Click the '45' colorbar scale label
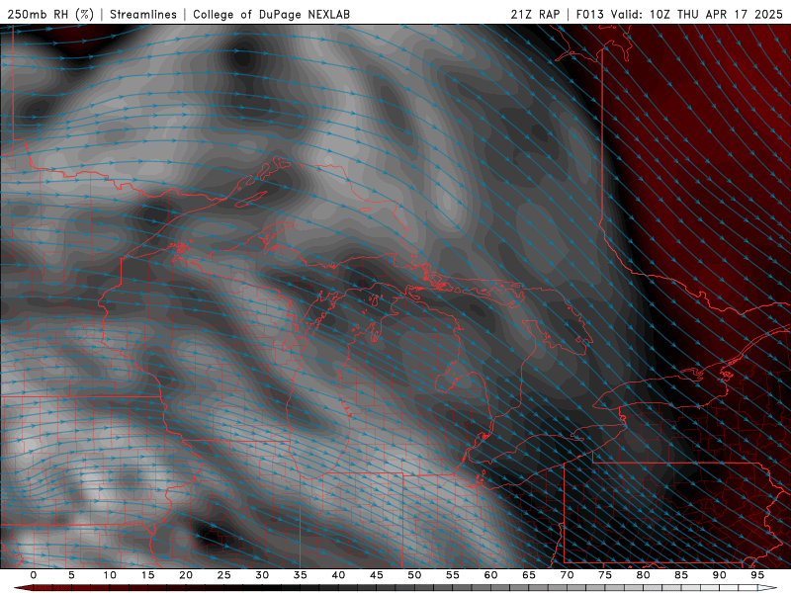 (x=377, y=575)
